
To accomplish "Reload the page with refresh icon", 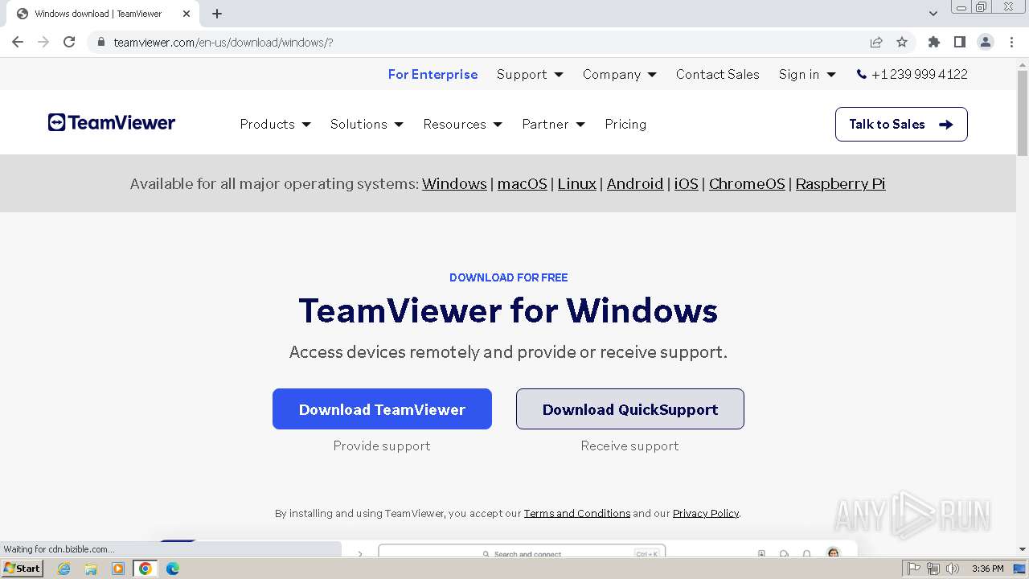I will (69, 42).
